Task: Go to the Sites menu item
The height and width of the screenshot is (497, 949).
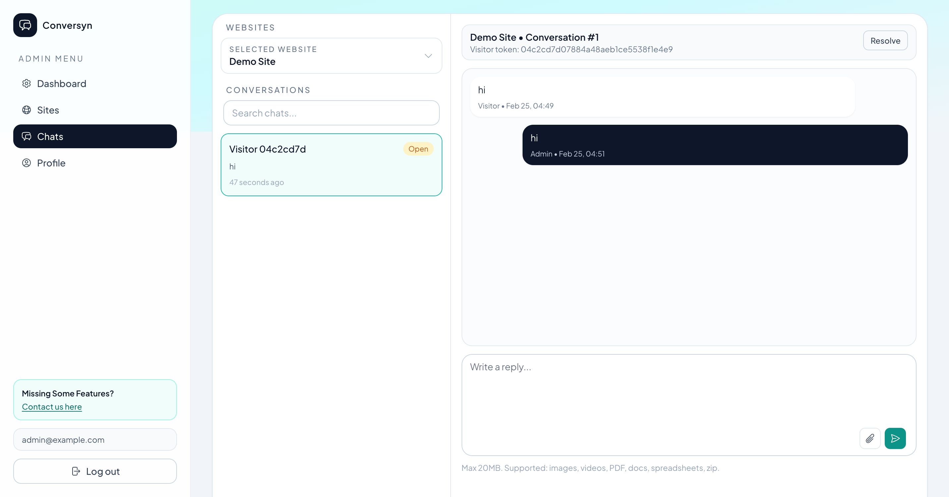Action: 48,110
